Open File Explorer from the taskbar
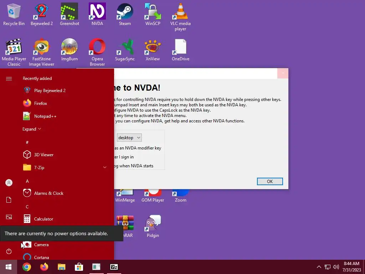 61,267
